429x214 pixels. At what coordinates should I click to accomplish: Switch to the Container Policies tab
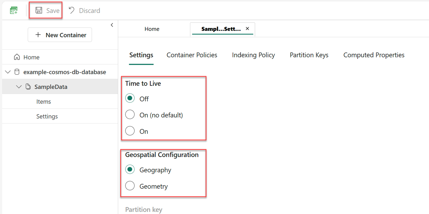click(x=192, y=55)
